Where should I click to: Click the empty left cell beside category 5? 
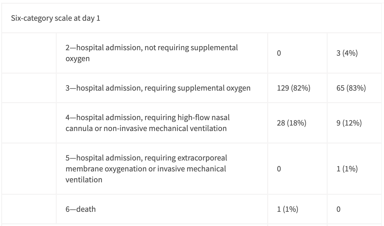click(29, 169)
